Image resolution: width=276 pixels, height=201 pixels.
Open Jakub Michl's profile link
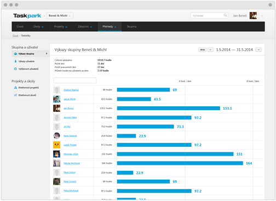(70, 99)
